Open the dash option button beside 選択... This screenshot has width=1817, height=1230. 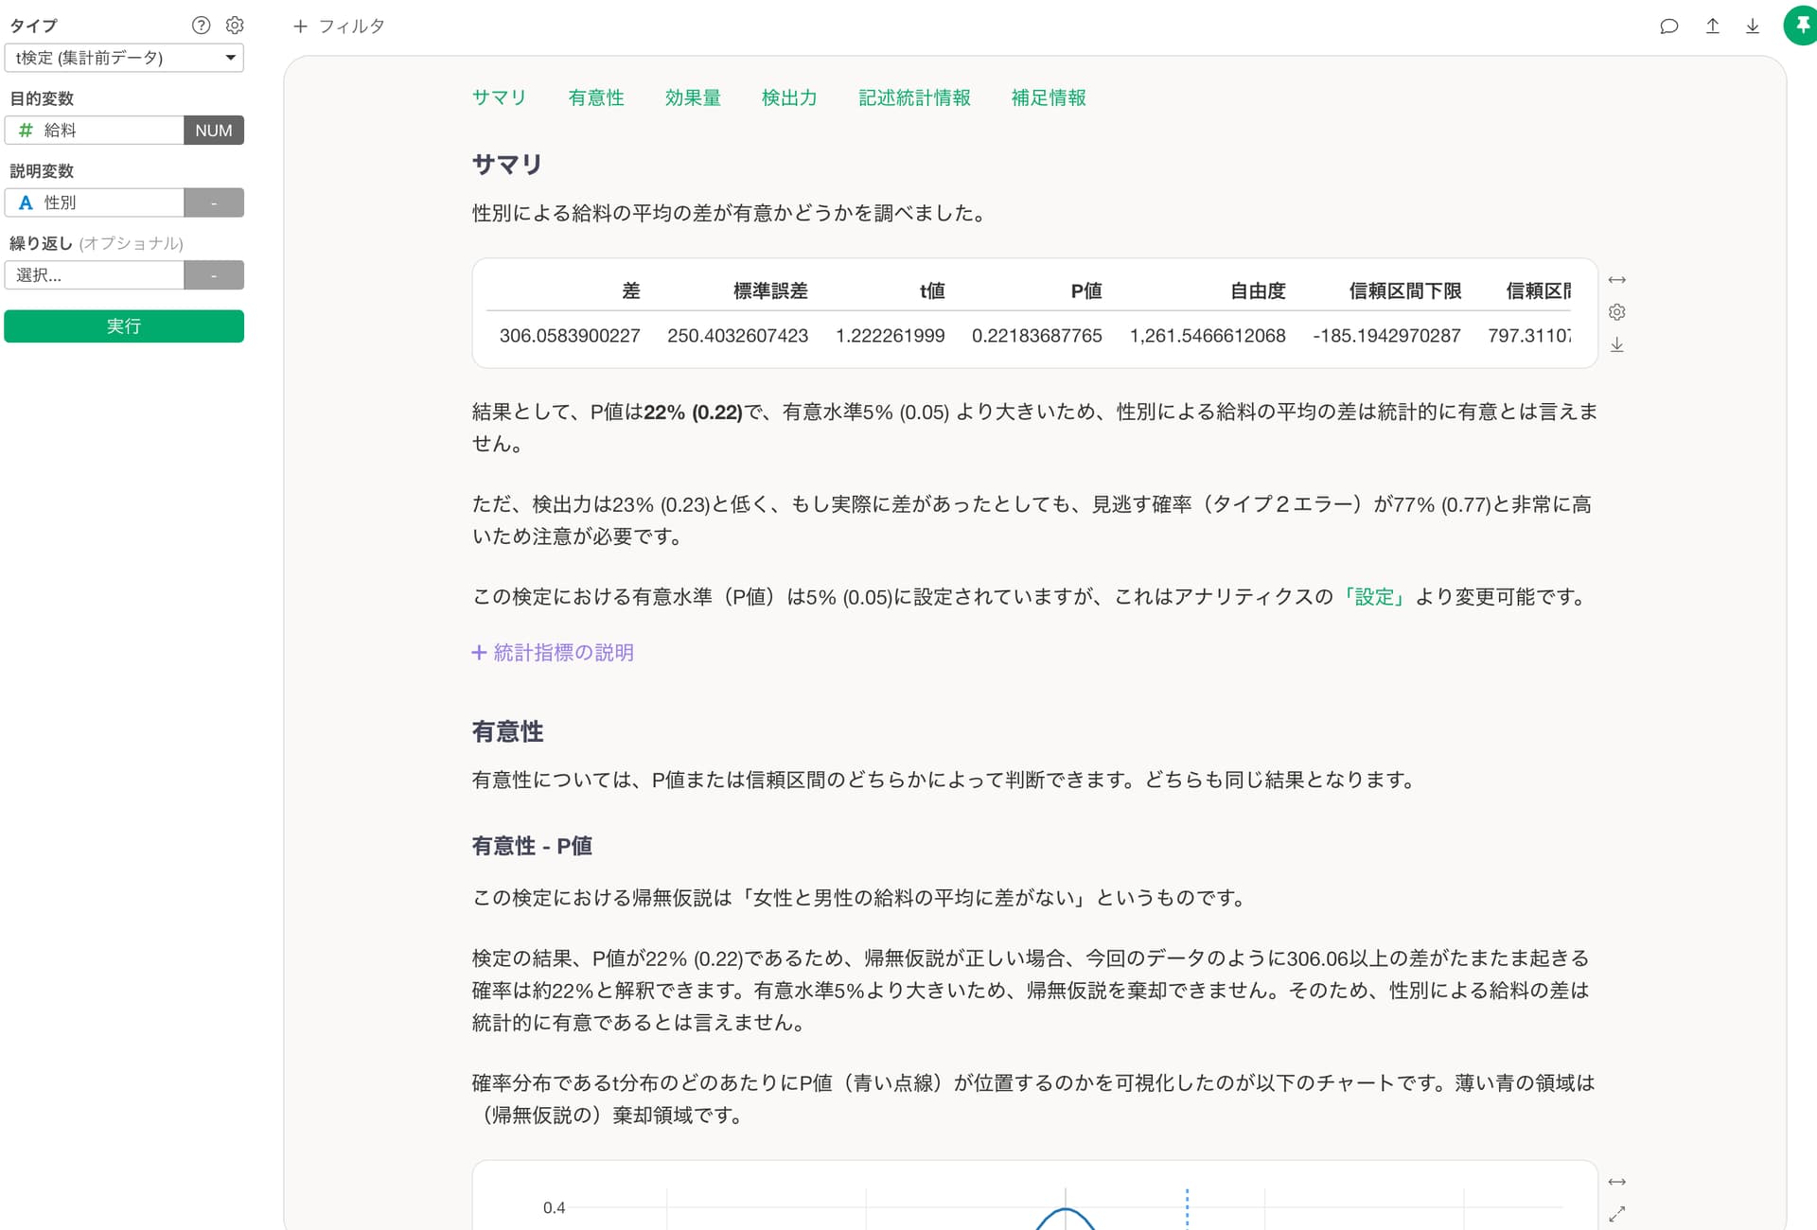[214, 275]
